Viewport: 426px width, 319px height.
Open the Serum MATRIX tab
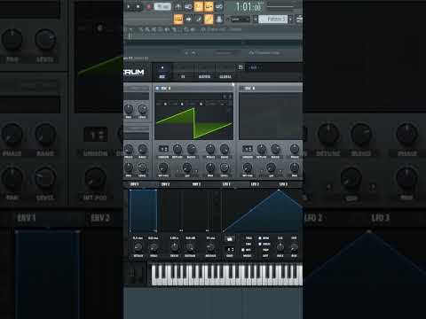click(x=204, y=72)
